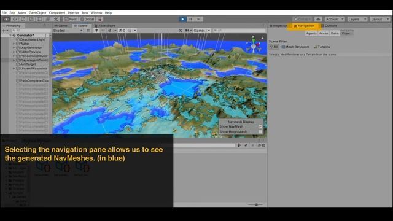393x221 pixels.
Task: Switch to the Console tab
Action: 329,26
